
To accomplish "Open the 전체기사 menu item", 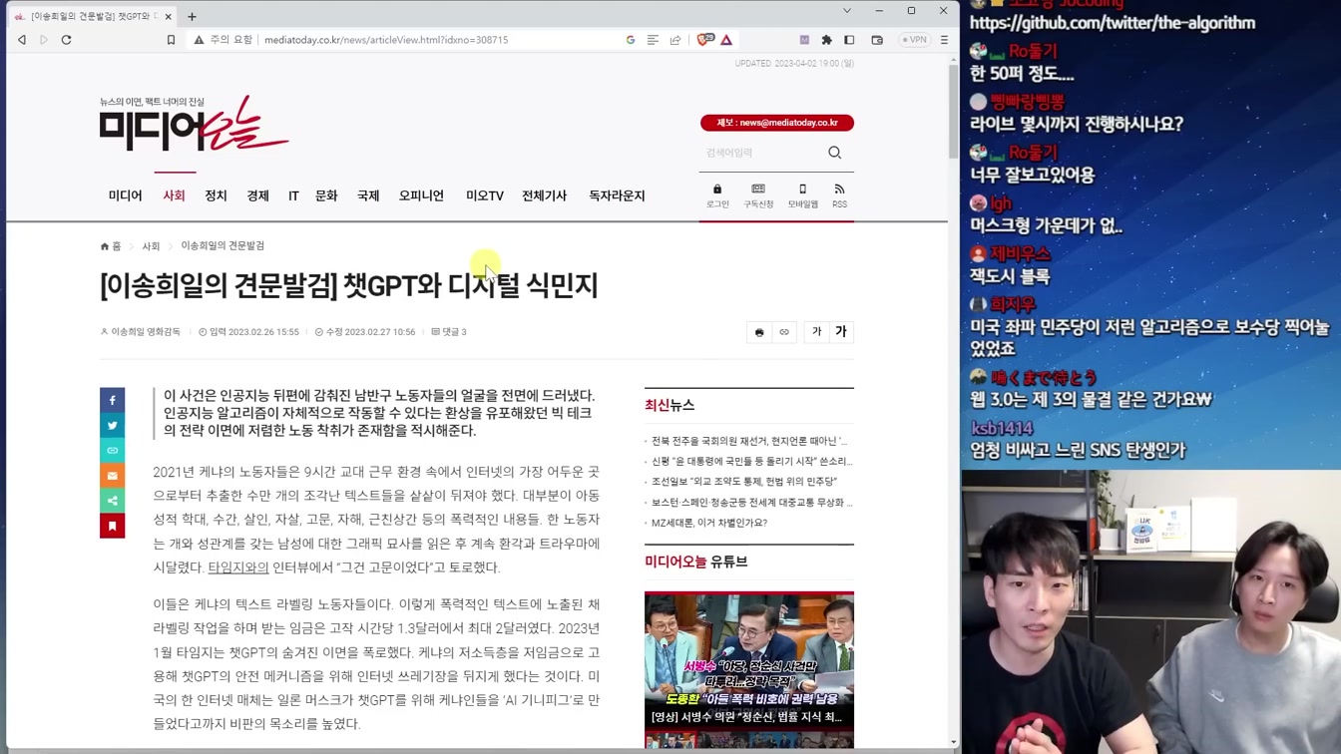I will coord(544,195).
